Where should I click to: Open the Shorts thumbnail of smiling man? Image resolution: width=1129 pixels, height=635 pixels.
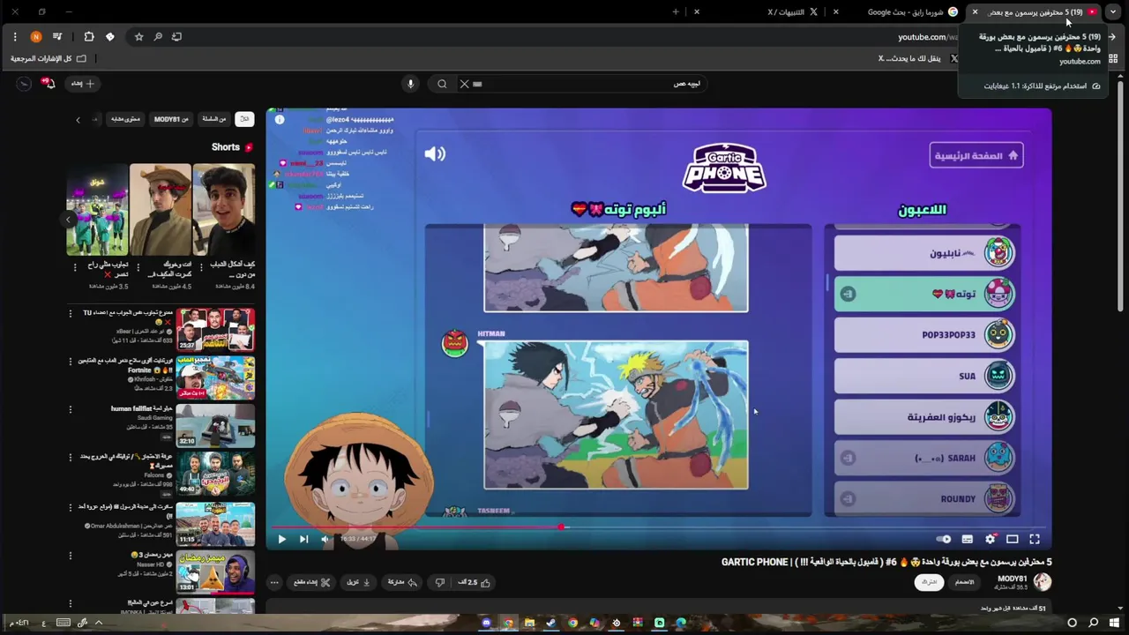pos(224,209)
